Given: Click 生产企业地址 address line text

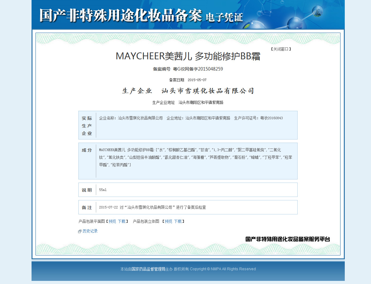Looking at the screenshot, I should [x=188, y=102].
